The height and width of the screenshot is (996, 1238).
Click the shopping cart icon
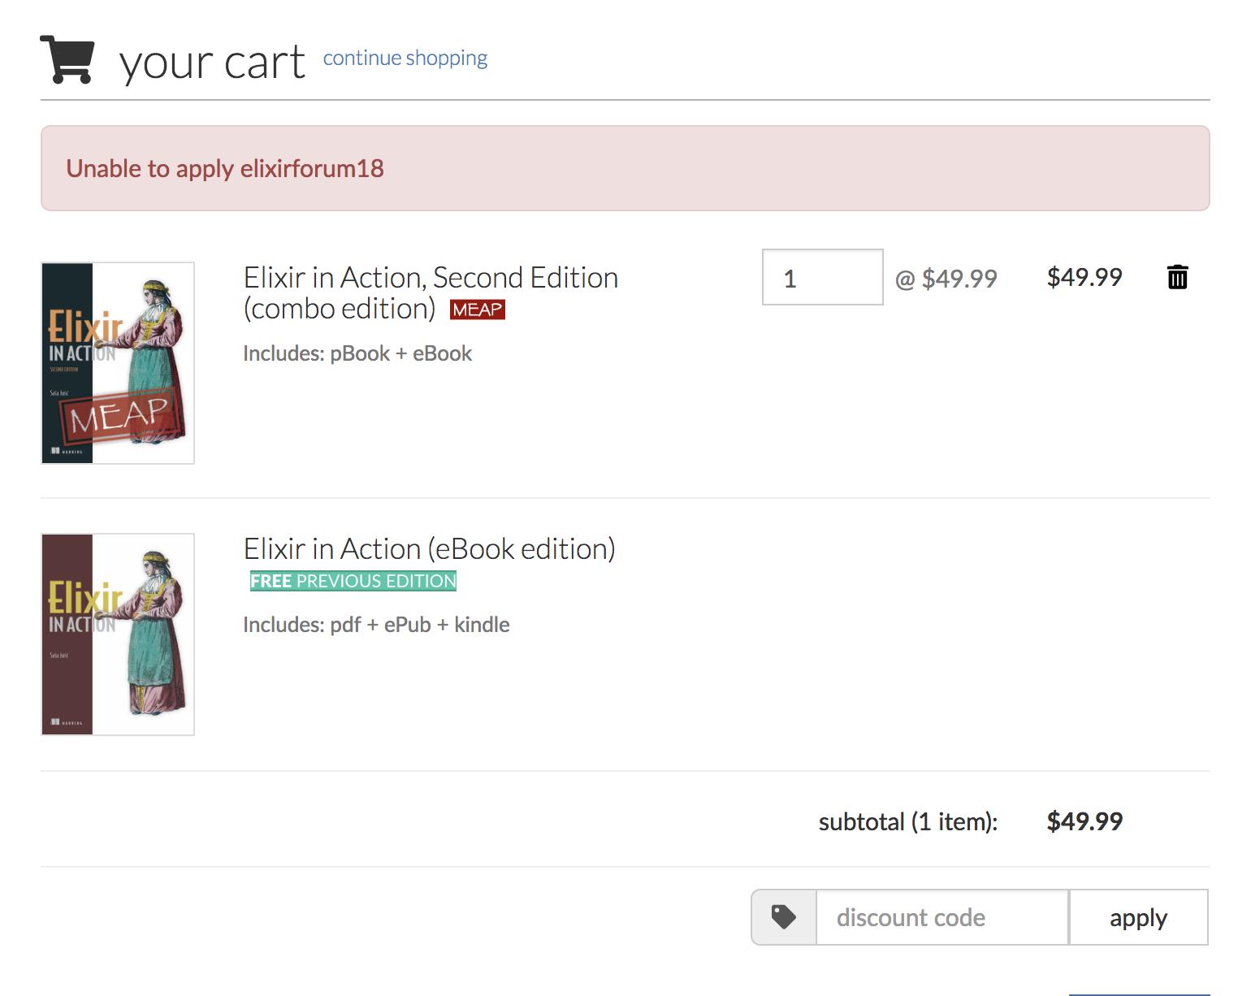[x=67, y=59]
